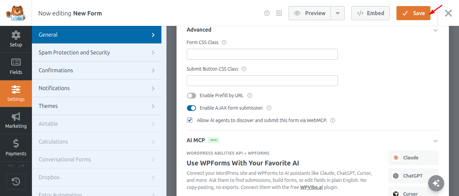This screenshot has height=196, width=459.
Task: Open the Marketing panel
Action: click(16, 120)
